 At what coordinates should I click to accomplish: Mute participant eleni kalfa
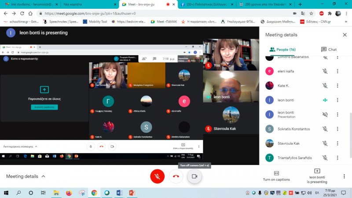click(325, 71)
